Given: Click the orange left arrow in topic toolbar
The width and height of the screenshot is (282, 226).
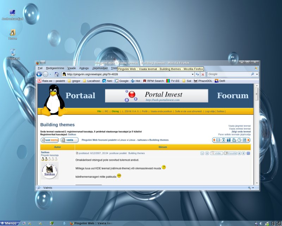Looking at the screenshot, I should coord(214,140).
